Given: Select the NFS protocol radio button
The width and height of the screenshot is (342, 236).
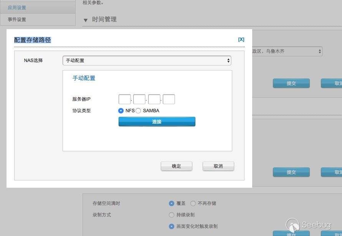Looking at the screenshot, I should pos(121,111).
